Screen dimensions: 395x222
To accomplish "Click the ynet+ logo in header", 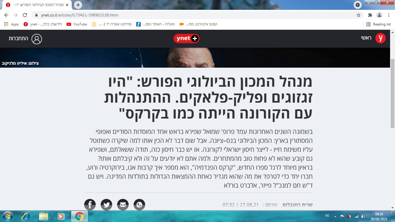I will tap(187, 38).
